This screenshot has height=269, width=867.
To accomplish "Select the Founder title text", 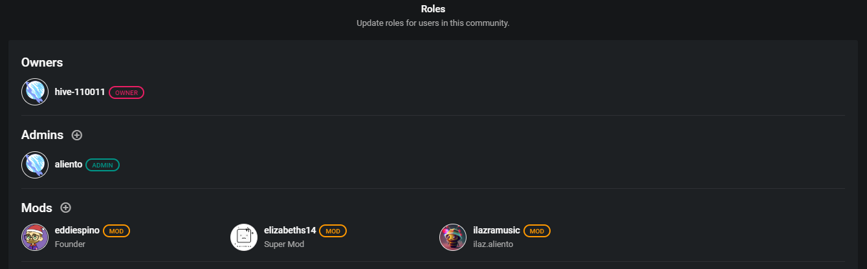I will click(70, 244).
